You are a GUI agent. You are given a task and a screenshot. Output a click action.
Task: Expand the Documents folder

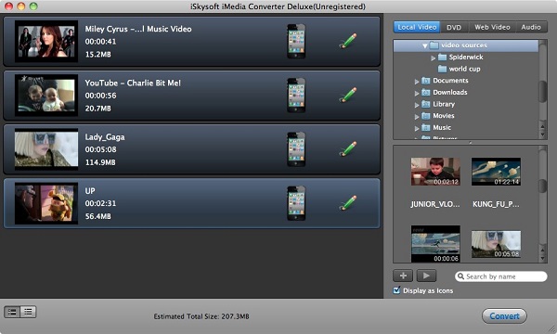point(417,82)
